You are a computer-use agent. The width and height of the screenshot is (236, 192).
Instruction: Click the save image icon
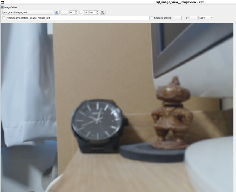(x=103, y=12)
